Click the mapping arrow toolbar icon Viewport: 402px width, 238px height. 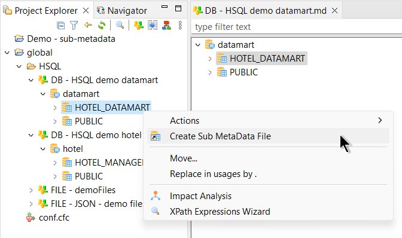tap(153, 25)
